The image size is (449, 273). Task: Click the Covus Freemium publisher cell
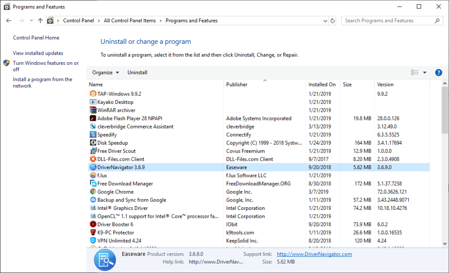(x=246, y=151)
